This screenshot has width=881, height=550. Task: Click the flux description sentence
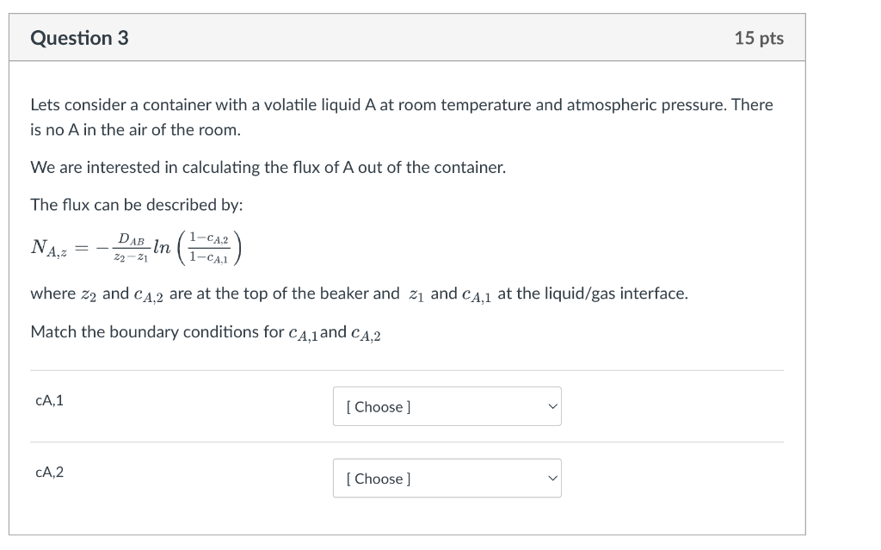tap(268, 167)
